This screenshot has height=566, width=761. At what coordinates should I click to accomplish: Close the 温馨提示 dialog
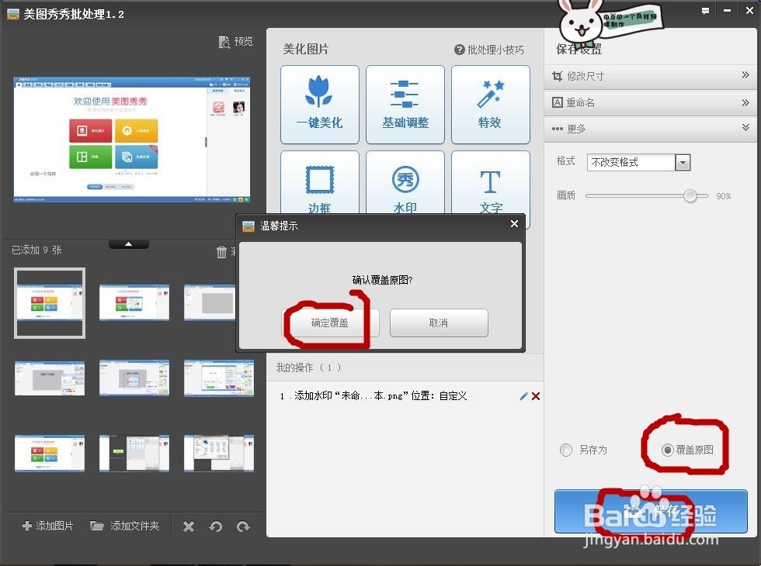pos(514,224)
